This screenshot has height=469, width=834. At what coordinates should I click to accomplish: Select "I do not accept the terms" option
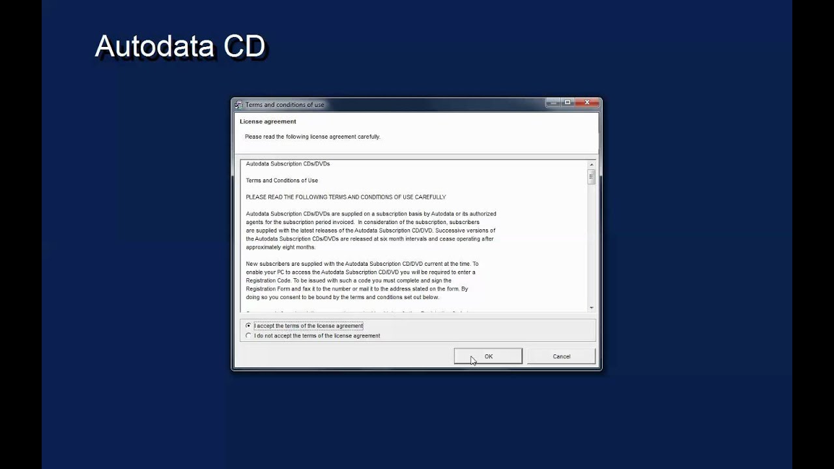click(x=248, y=335)
